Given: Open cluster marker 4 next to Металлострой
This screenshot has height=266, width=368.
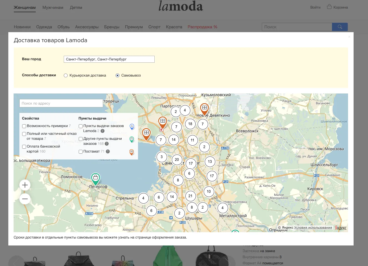Looking at the screenshot, I should tap(223, 208).
